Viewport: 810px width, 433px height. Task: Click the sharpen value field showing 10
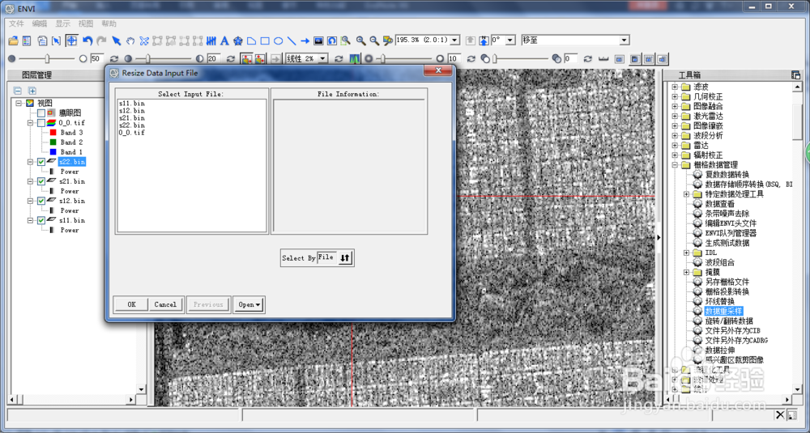[454, 59]
